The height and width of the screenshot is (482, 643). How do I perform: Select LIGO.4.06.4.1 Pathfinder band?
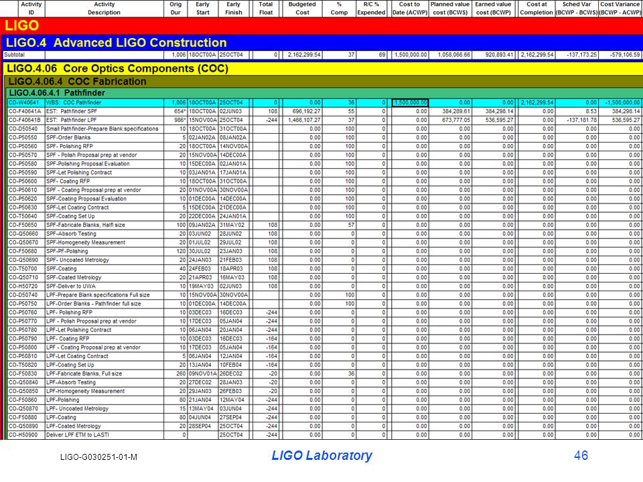(325, 92)
